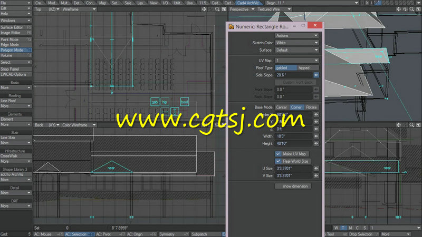This screenshot has height=237, width=422.
Task: Toggle Symmetry mode
Action: click(x=174, y=234)
